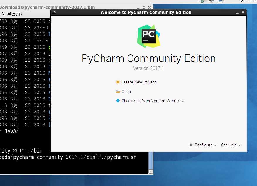Click the Create New Project starburst icon
Image resolution: width=257 pixels, height=186 pixels.
118,82
